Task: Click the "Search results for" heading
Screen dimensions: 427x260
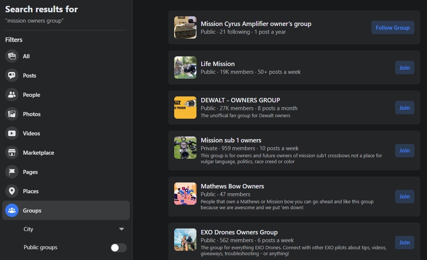Action: click(x=42, y=9)
